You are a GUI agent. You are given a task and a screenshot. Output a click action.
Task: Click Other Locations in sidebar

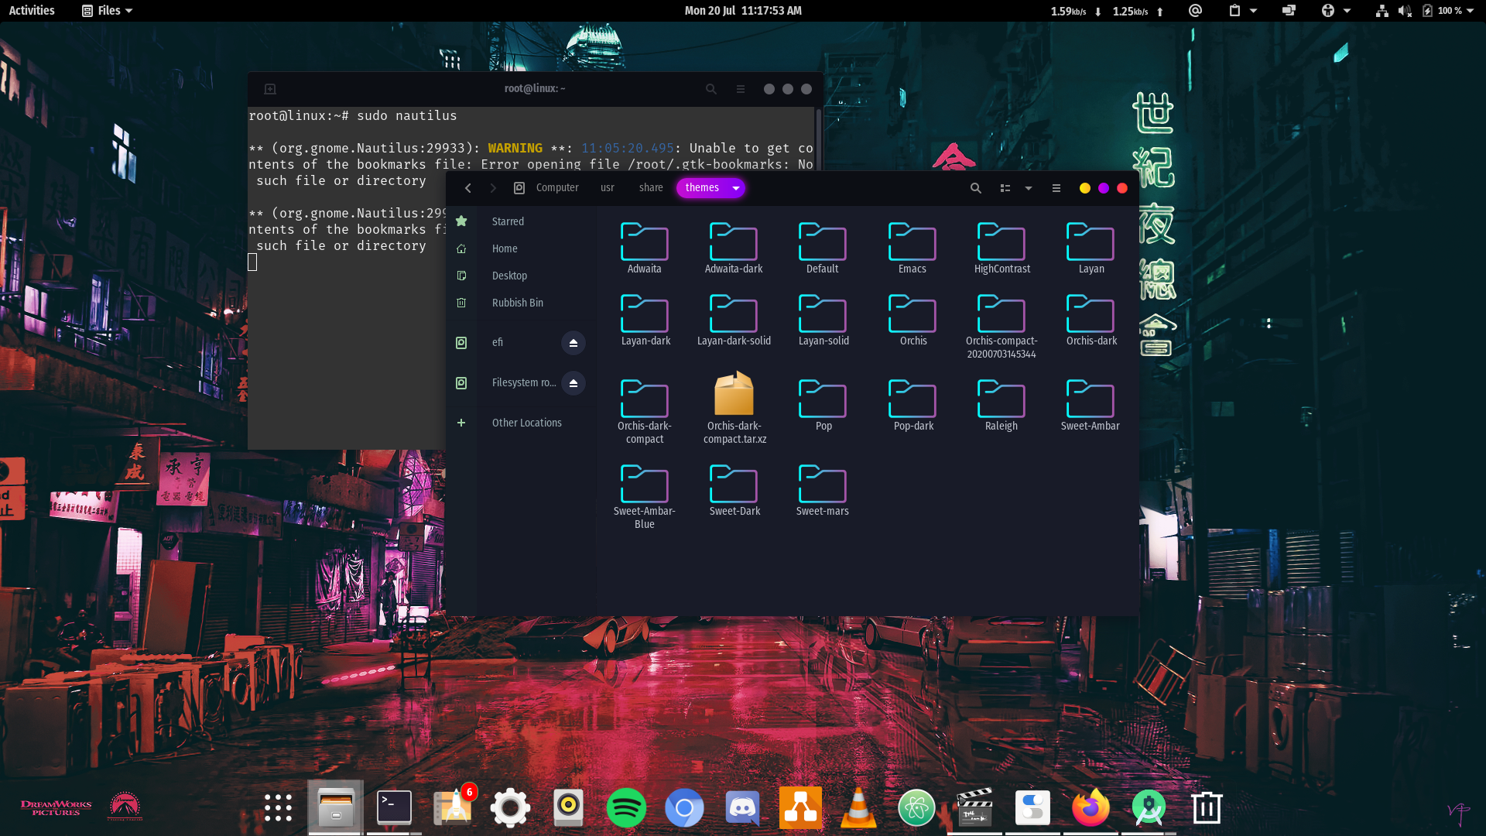pos(526,423)
